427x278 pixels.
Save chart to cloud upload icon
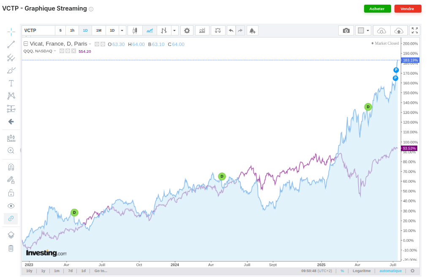tap(399, 30)
